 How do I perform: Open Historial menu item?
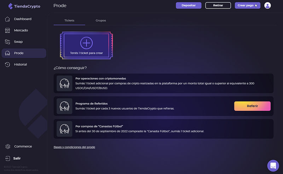(24, 65)
